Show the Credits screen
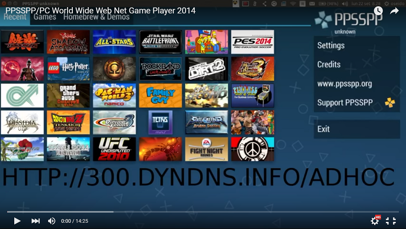406x229 pixels. tap(357, 64)
